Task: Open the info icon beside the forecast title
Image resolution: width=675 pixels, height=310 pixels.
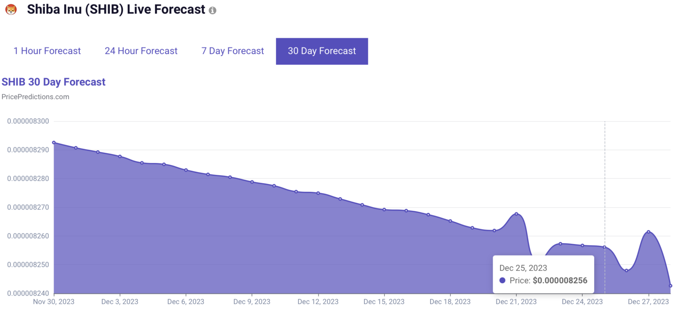Action: tap(213, 10)
